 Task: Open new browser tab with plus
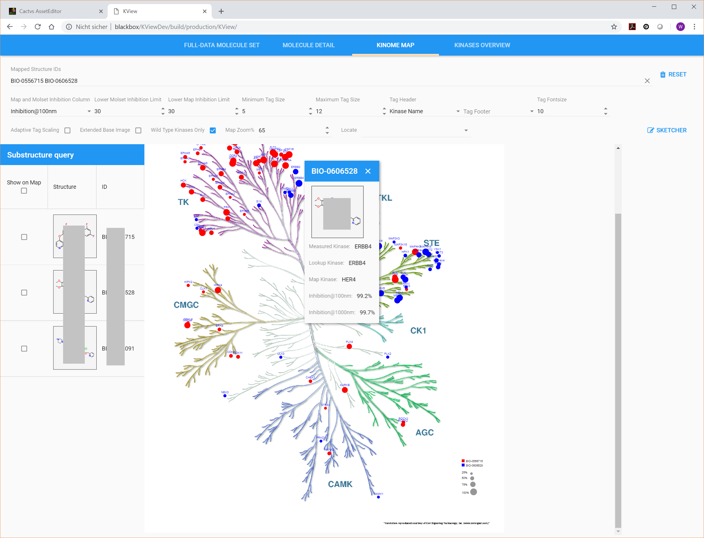221,12
